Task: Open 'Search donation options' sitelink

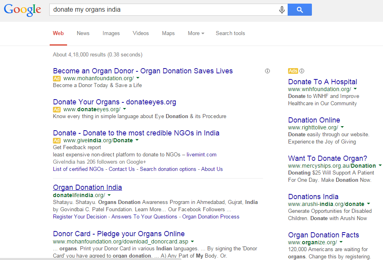Action: (x=168, y=169)
